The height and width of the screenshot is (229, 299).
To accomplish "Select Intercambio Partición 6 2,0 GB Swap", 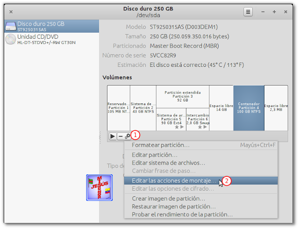I will (x=198, y=120).
